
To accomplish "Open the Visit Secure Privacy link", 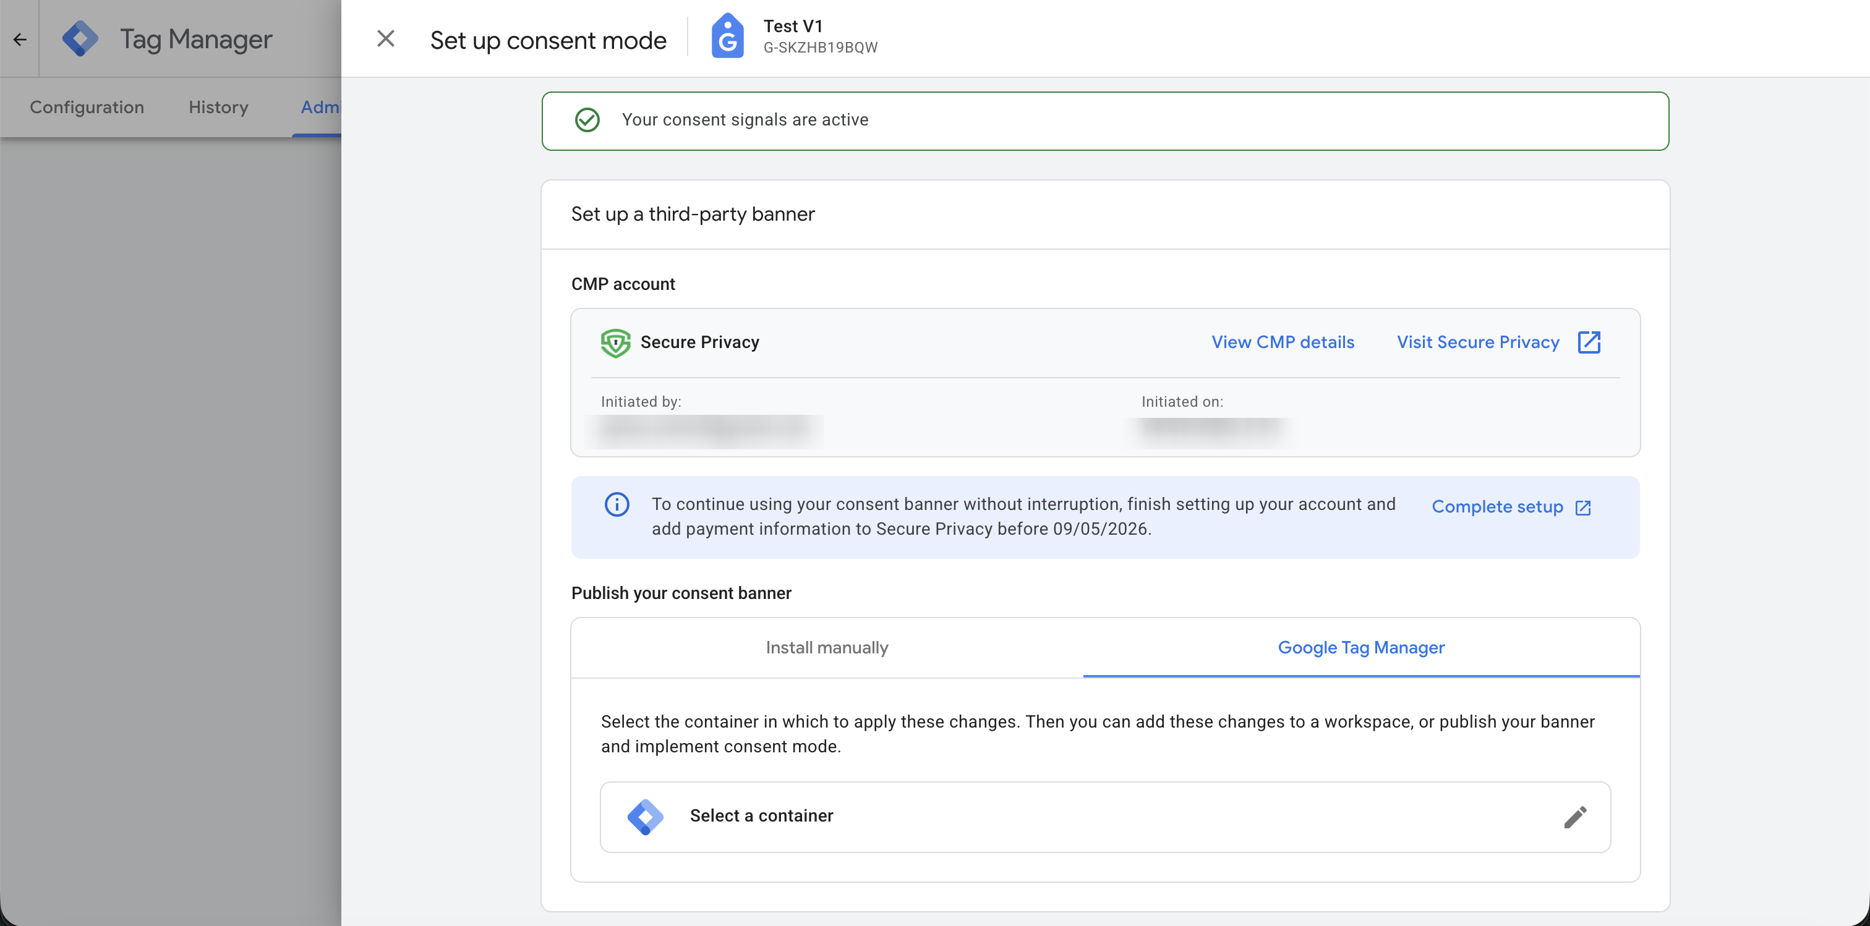I will 1478,342.
